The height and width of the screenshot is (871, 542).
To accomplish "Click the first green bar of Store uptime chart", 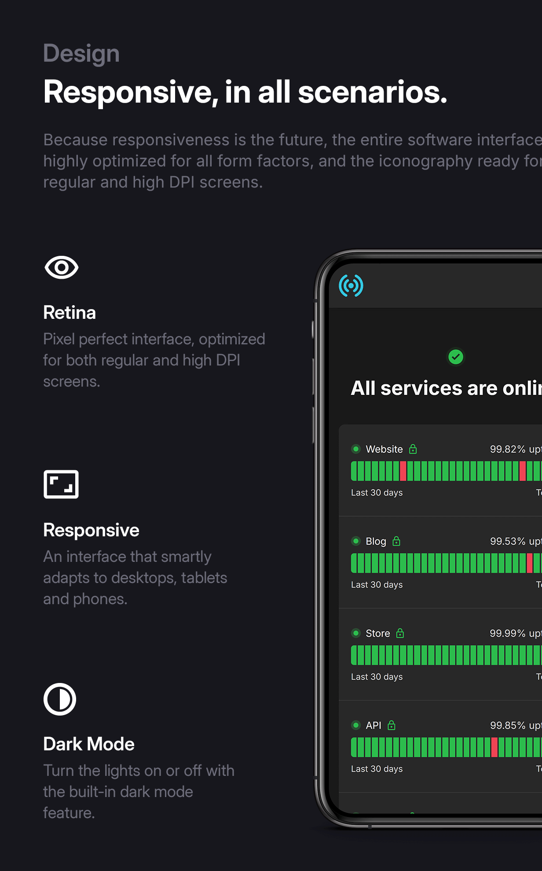I will click(x=354, y=655).
